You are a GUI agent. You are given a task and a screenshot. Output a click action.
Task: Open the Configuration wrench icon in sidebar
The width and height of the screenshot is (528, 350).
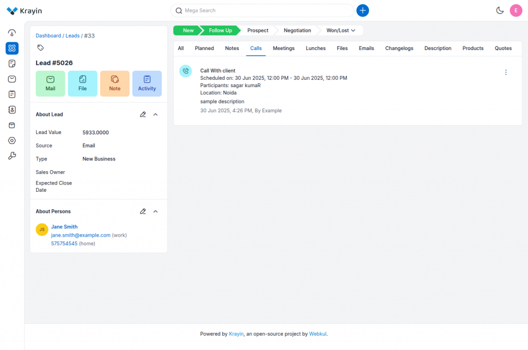(12, 156)
